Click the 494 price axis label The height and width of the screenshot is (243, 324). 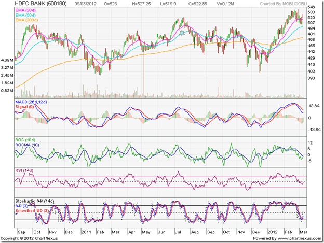[x=311, y=28]
